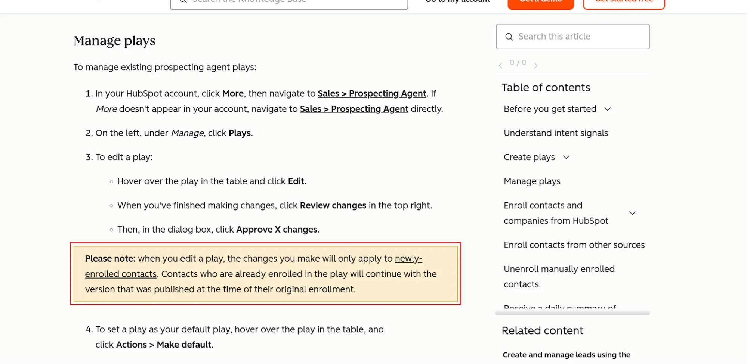Go to previous search result arrow
Image resolution: width=747 pixels, height=364 pixels.
[x=501, y=66]
